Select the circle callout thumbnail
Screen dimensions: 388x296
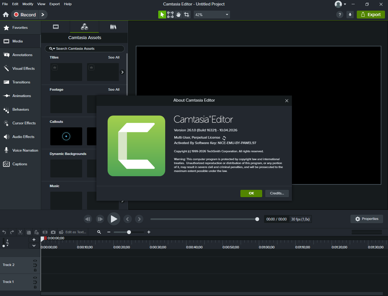coord(66,136)
